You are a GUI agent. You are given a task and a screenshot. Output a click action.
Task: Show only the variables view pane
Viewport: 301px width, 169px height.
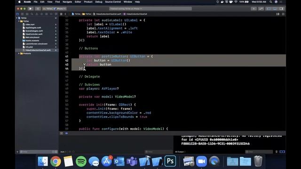(x=281, y=152)
